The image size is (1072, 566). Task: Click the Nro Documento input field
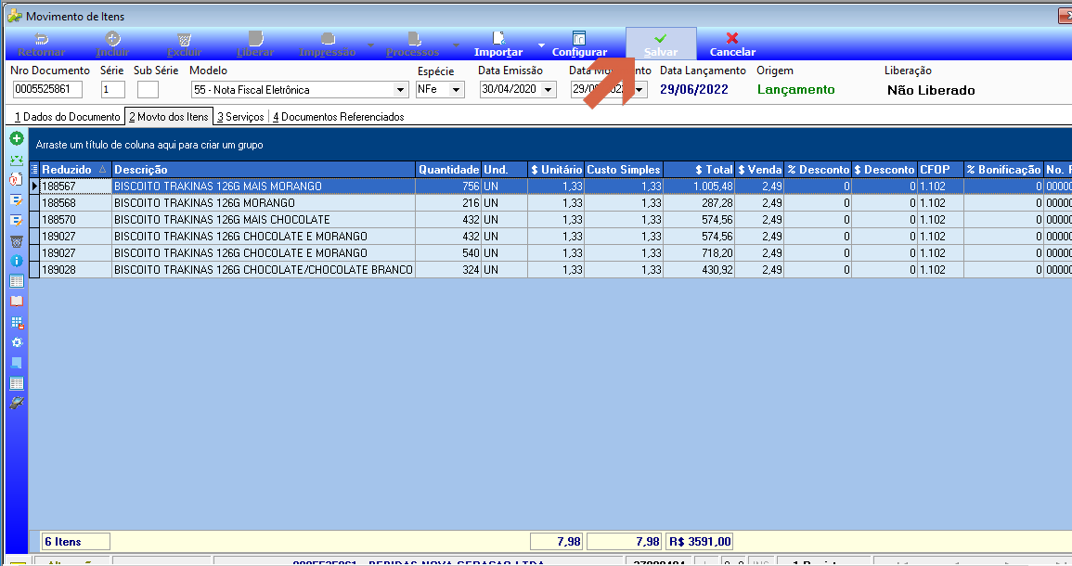[x=47, y=90]
